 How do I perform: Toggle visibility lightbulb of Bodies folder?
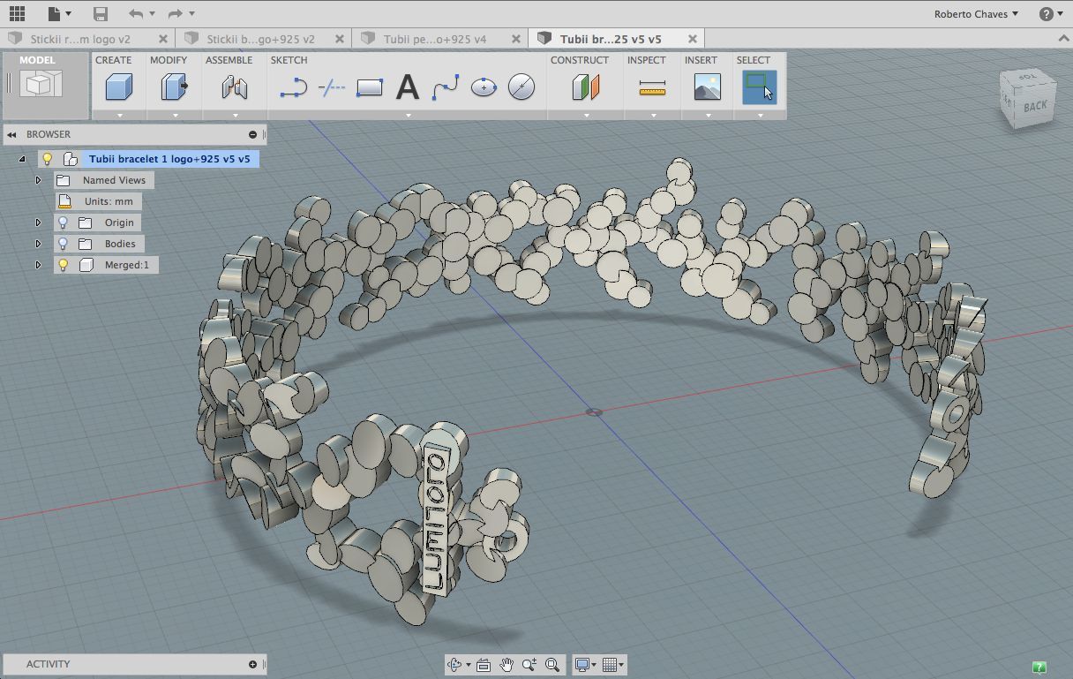pyautogui.click(x=63, y=244)
